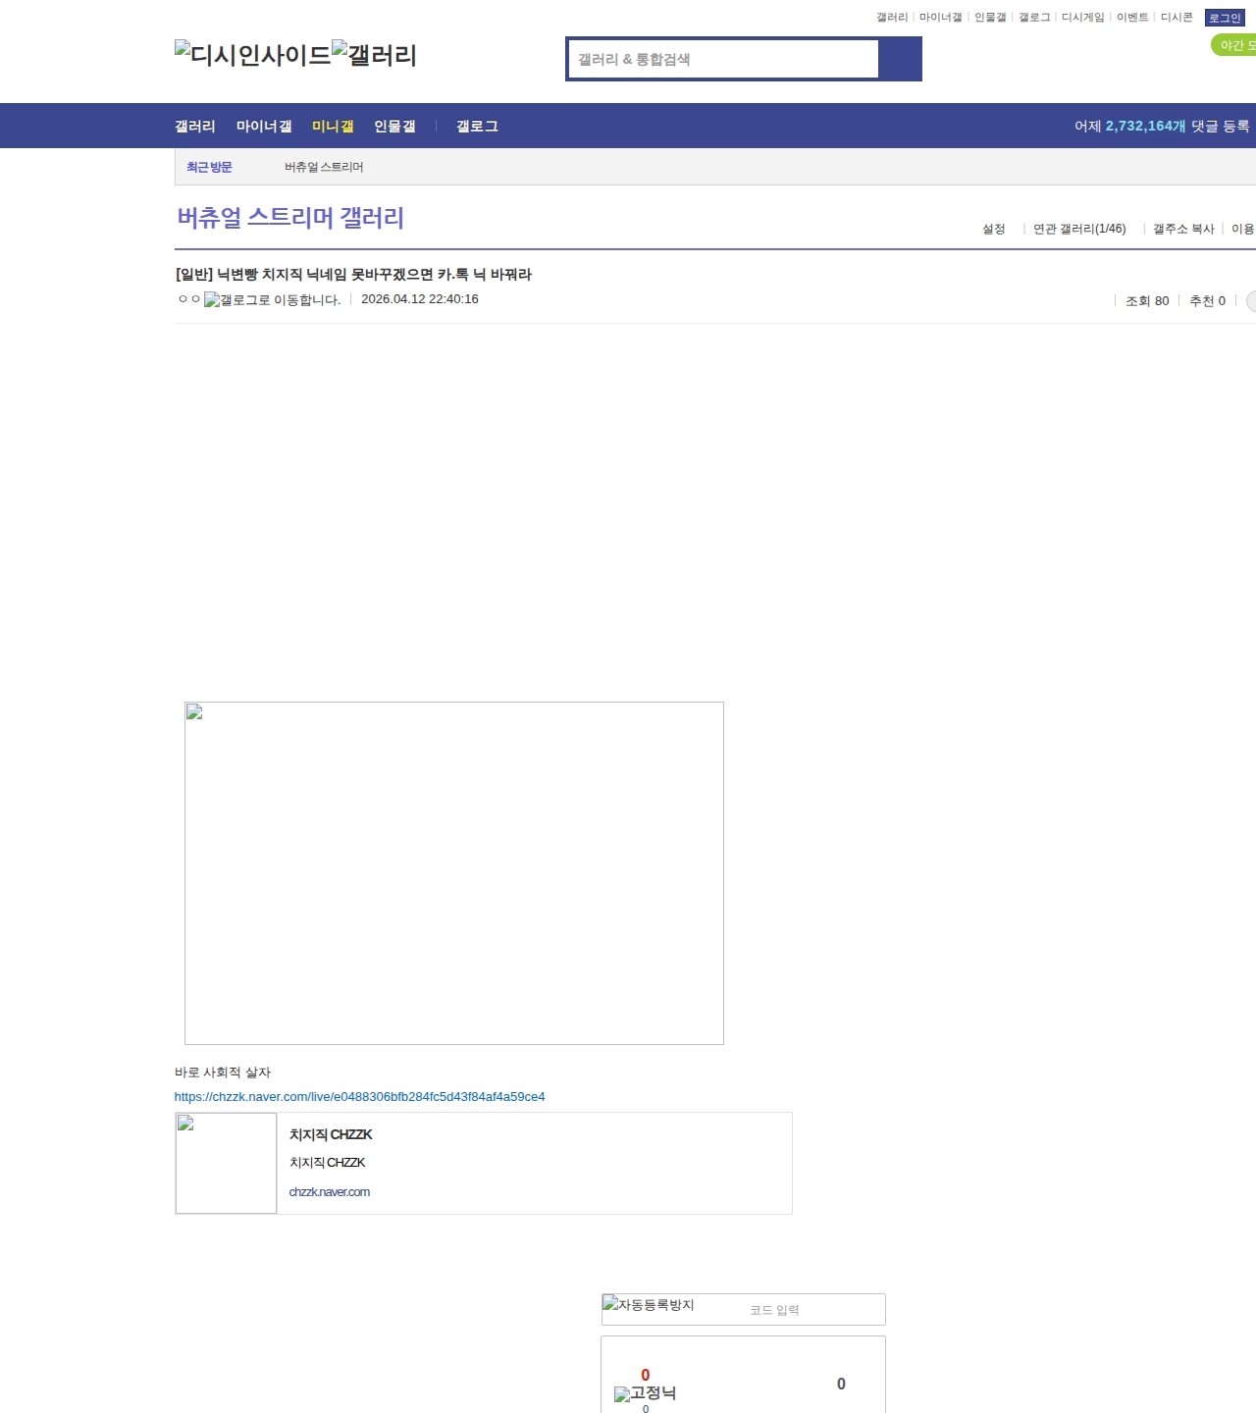Click the DCInside logo image
This screenshot has width=1256, height=1413.
pos(252,55)
